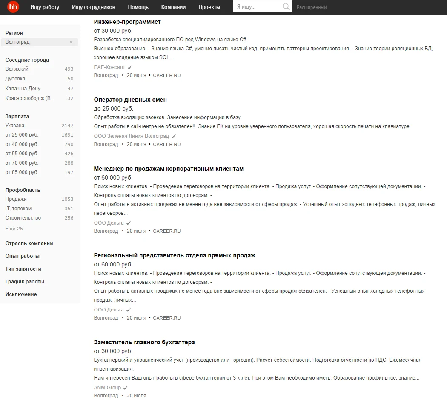Screen dimensions: 447x400
Task: Filter by Продажи professional area
Action: click(16, 199)
